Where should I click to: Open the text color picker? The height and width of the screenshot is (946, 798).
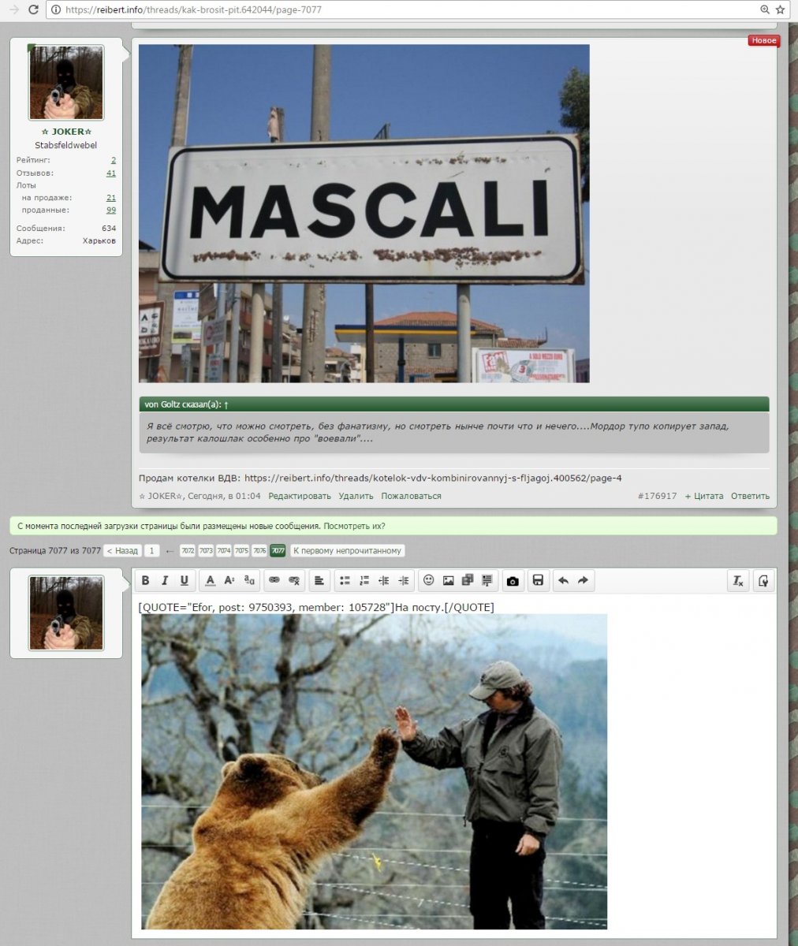pos(210,581)
